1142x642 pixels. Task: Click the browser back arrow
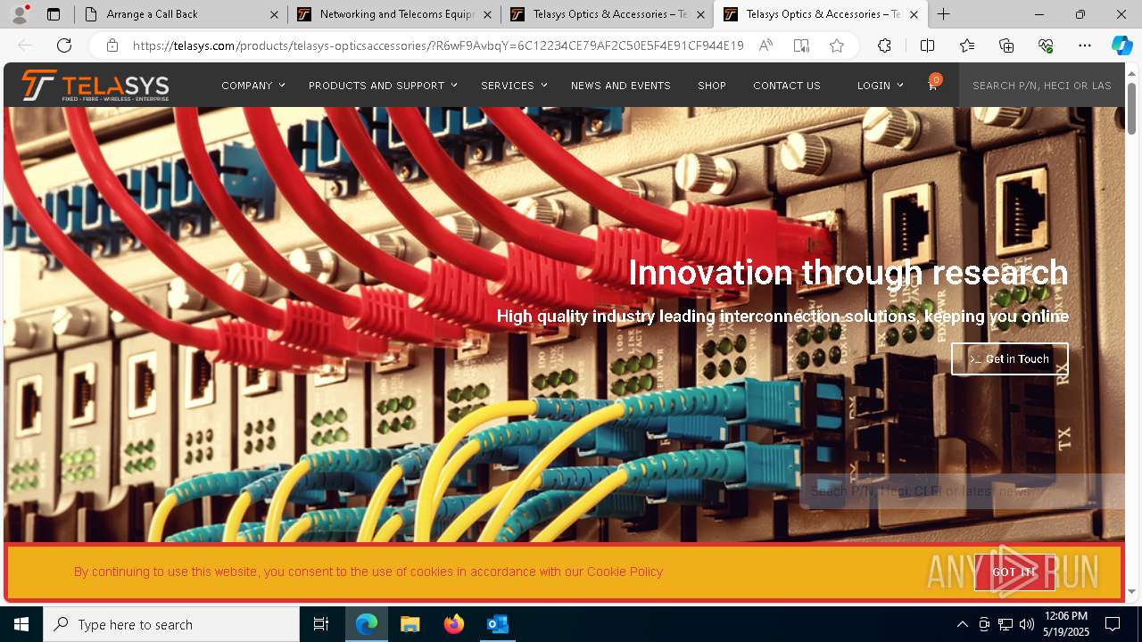click(25, 45)
